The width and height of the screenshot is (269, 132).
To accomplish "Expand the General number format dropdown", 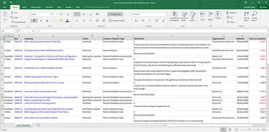I will pos(166,14).
